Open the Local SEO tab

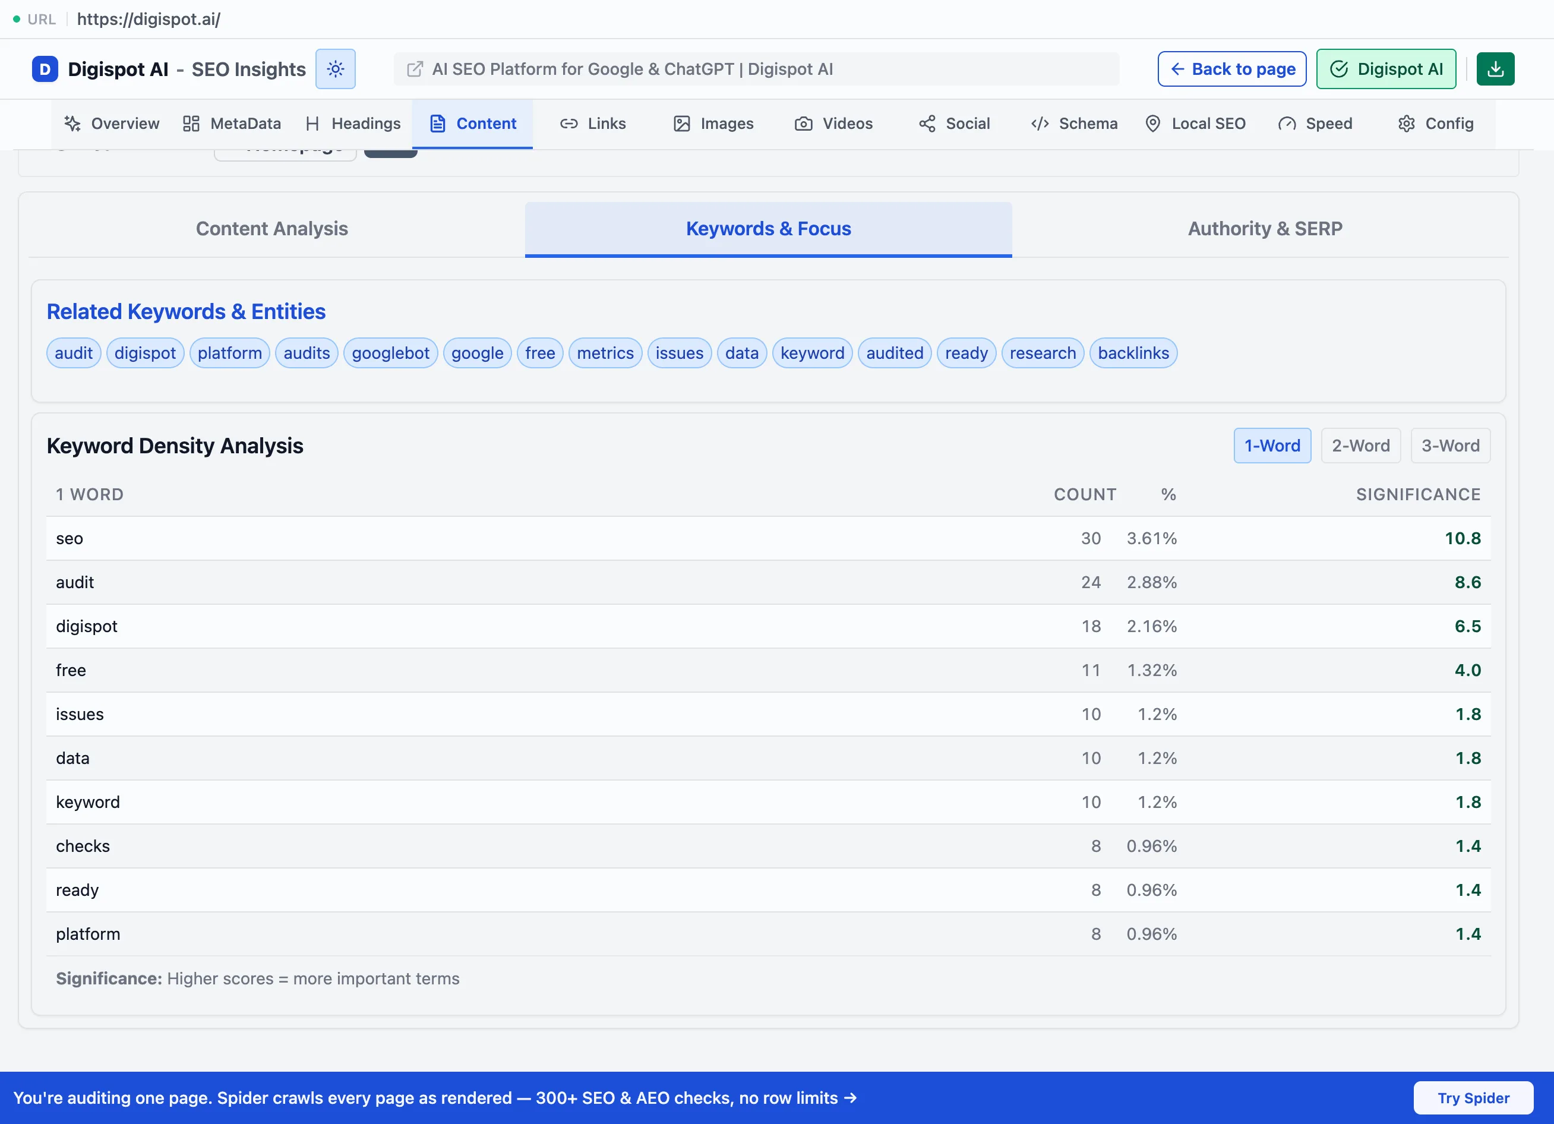tap(1195, 124)
